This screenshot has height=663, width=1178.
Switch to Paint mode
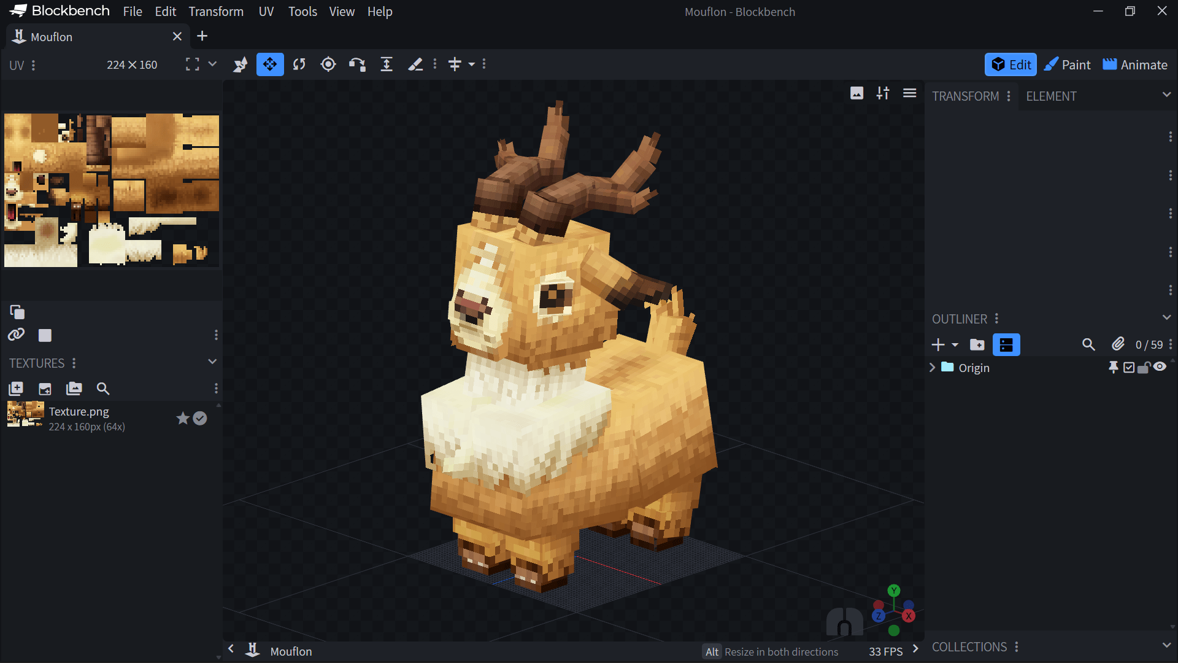[x=1068, y=64]
